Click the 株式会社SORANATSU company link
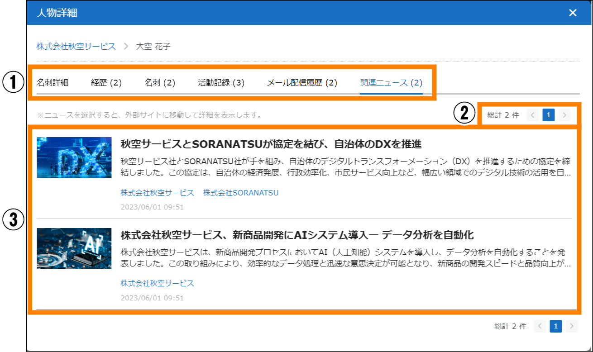This screenshot has height=352, width=593. point(241,193)
